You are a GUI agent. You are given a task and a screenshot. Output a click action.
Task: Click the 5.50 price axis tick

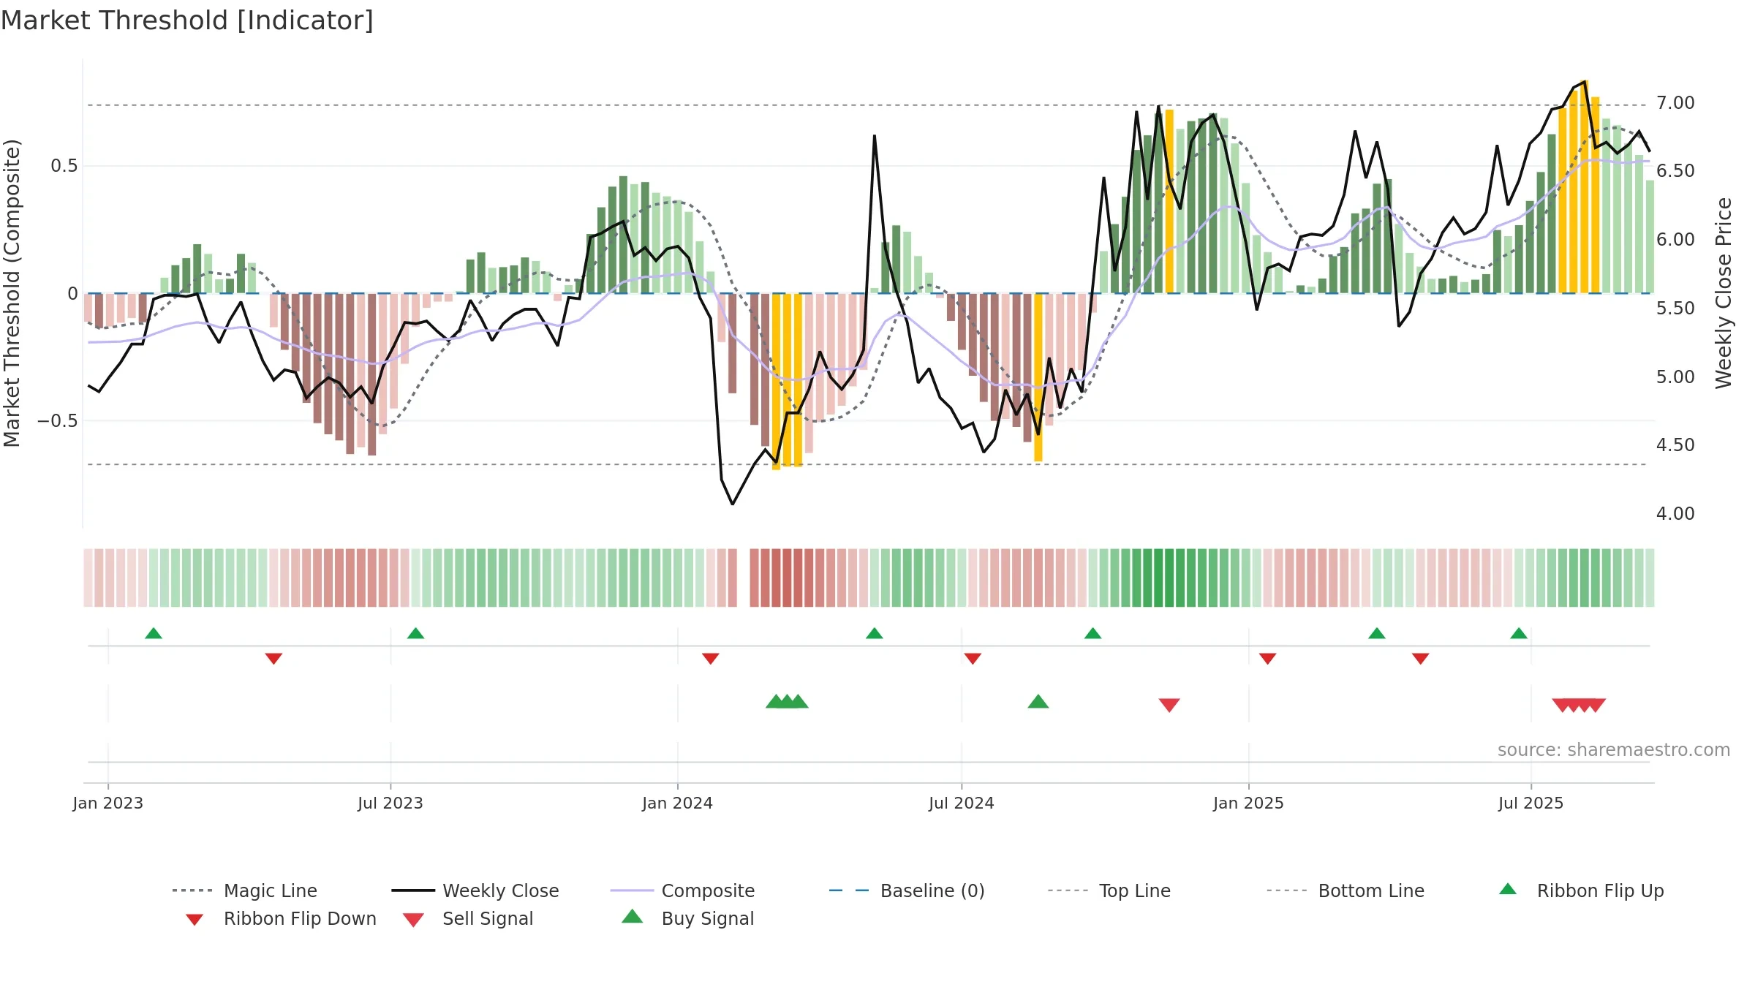point(1675,309)
